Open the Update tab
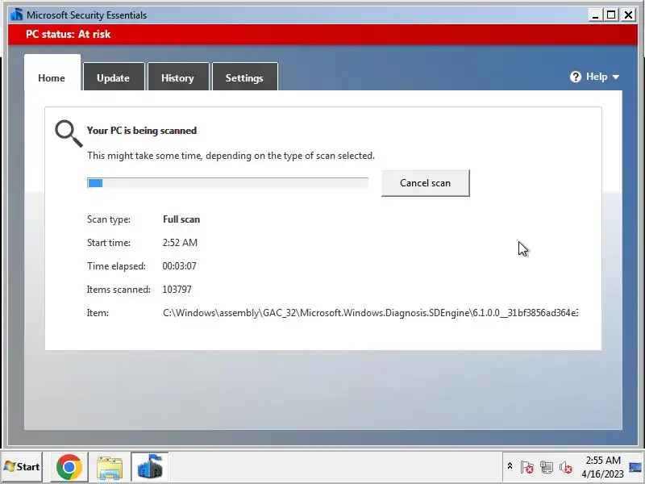Image resolution: width=645 pixels, height=484 pixels. pyautogui.click(x=114, y=77)
